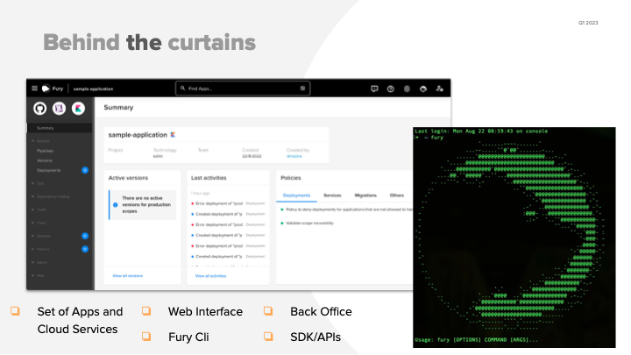
Task: Click the Set of Apps and Cloud Services bullet
Action: [80, 321]
